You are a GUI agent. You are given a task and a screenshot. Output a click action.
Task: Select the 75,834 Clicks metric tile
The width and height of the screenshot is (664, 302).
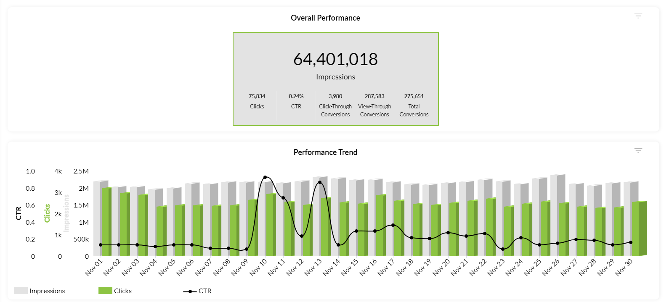(x=257, y=101)
